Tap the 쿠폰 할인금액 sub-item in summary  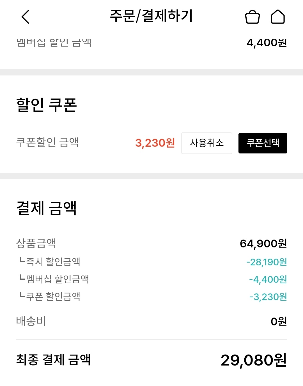click(x=50, y=296)
